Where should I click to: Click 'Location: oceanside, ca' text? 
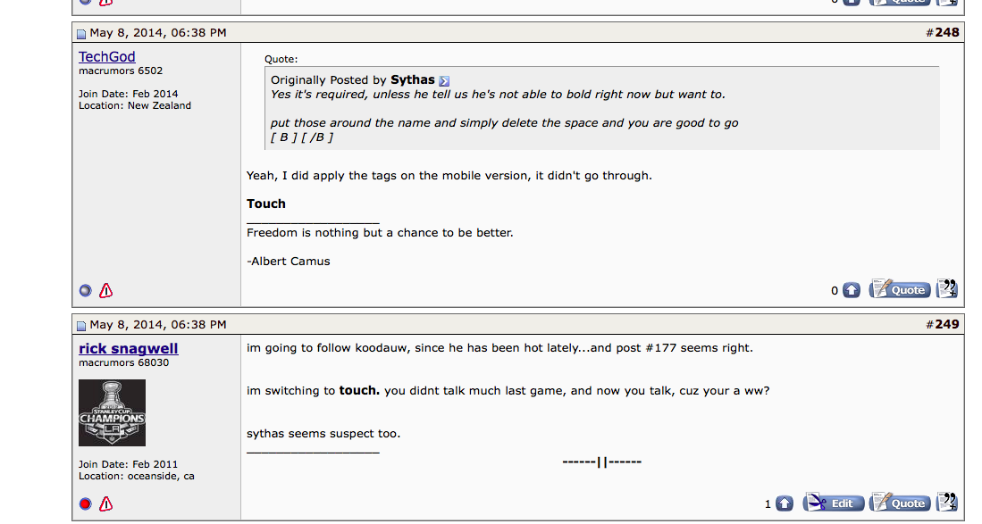137,476
